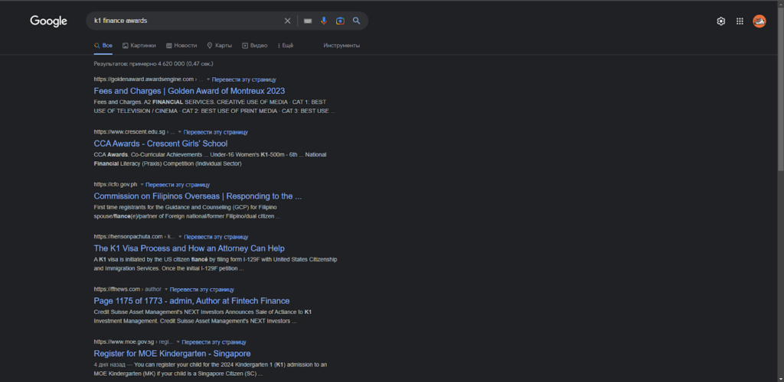Click the magnifier search button
This screenshot has height=382, width=784.
coord(357,21)
